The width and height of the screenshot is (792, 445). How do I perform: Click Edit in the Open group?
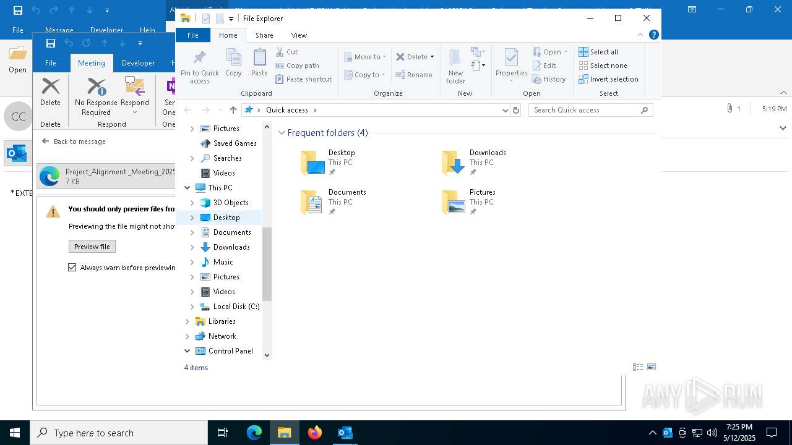(x=544, y=66)
